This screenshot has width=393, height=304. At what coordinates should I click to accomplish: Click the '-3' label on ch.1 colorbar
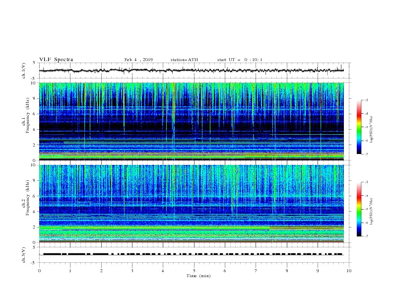(366, 100)
